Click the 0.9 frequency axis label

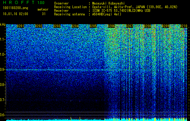click(x=2, y=70)
